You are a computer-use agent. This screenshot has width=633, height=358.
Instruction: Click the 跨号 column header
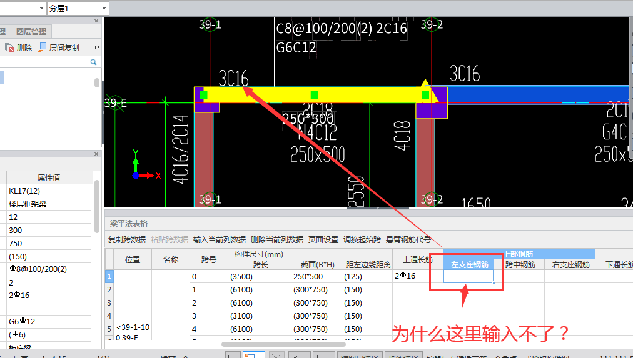pos(209,260)
